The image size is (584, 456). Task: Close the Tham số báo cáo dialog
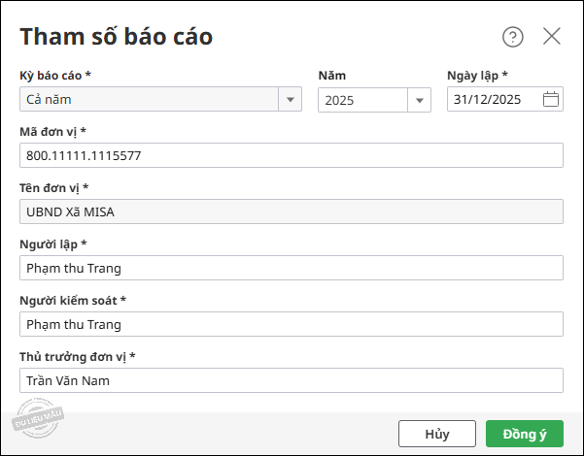point(552,37)
